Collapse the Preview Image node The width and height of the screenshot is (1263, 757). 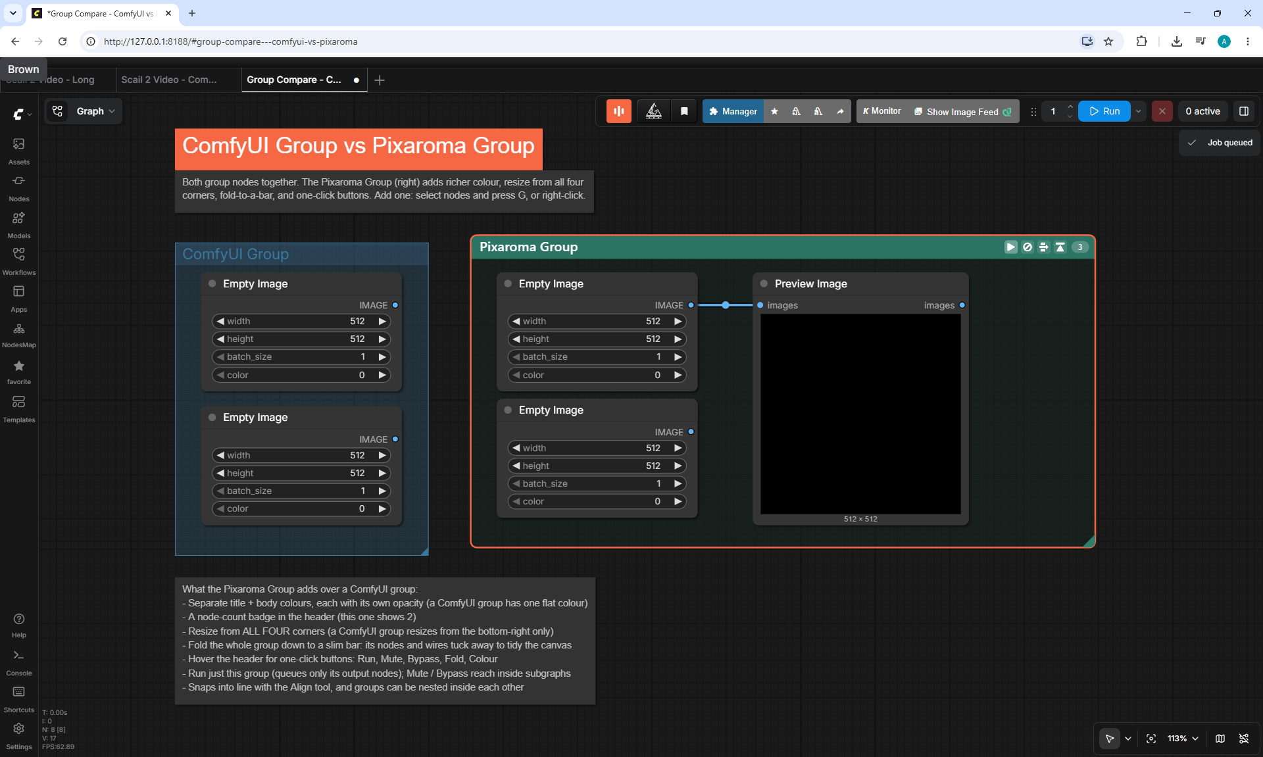764,283
